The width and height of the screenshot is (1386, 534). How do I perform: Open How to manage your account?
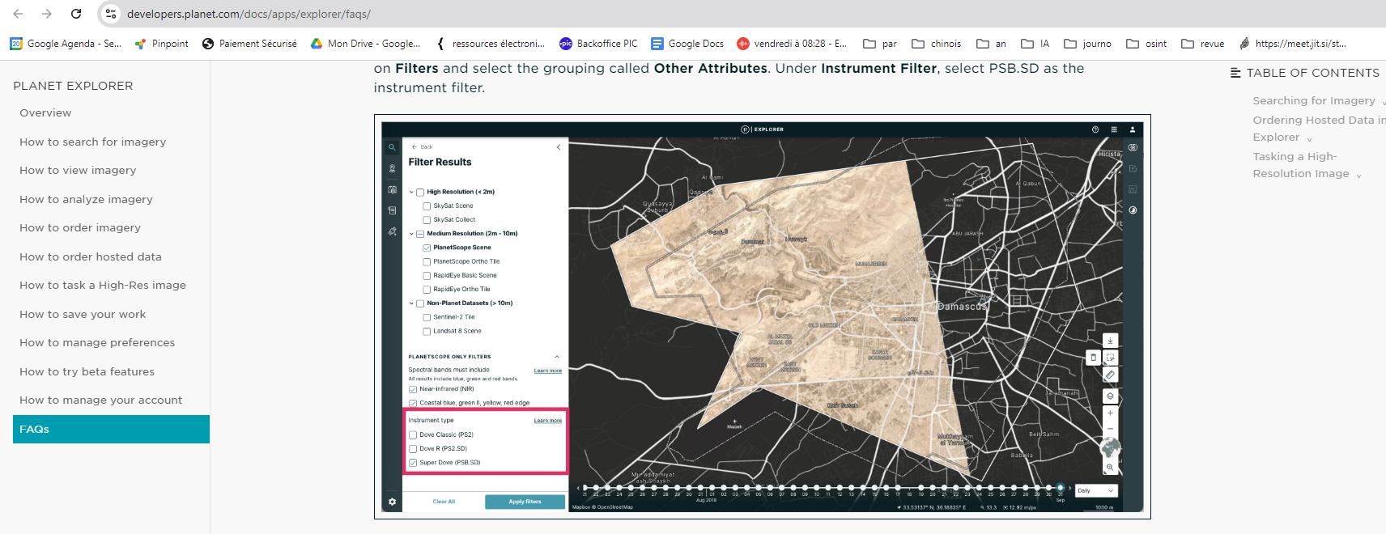(100, 400)
